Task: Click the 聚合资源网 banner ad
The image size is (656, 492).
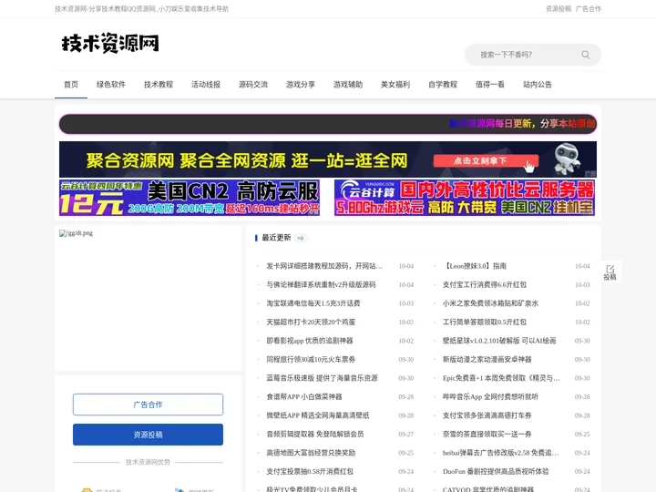Action: [328, 159]
